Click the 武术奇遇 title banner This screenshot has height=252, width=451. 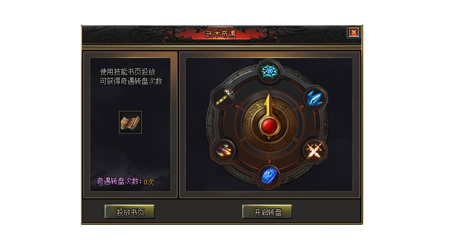point(221,34)
